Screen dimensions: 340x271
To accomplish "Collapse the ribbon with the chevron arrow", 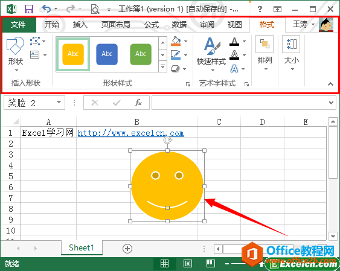I will (x=331, y=84).
